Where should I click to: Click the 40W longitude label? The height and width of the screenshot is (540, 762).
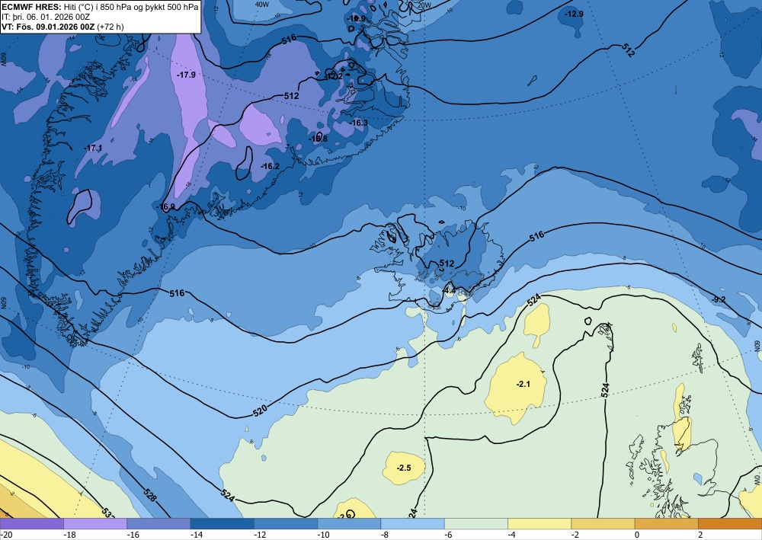click(x=262, y=5)
